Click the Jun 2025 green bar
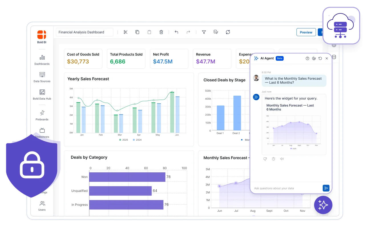The height and width of the screenshot is (226, 367). 172,112
